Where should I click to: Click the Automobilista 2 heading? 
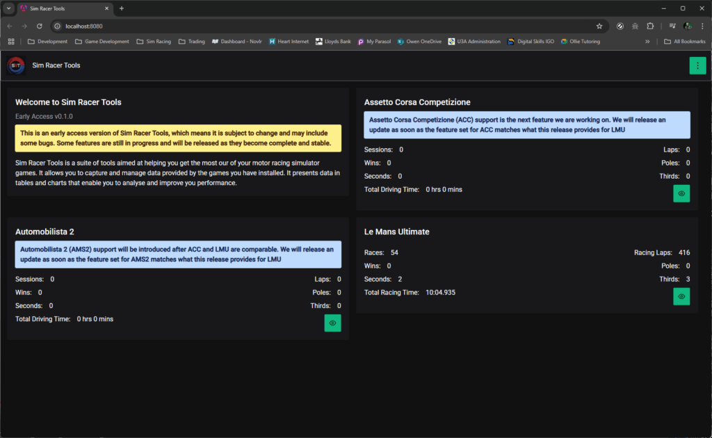coord(44,232)
